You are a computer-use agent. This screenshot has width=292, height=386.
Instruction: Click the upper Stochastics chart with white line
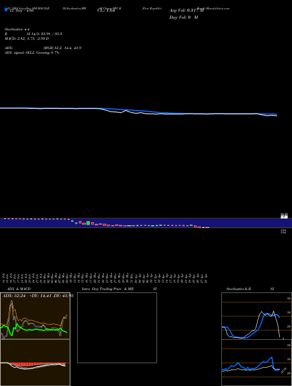[256, 316]
